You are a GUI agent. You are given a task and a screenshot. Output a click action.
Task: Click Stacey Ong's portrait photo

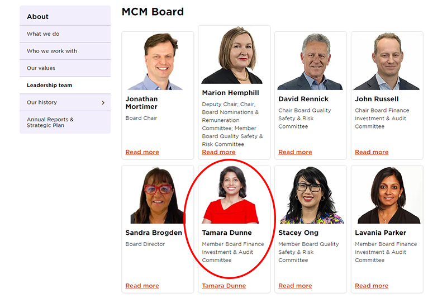[x=311, y=195]
